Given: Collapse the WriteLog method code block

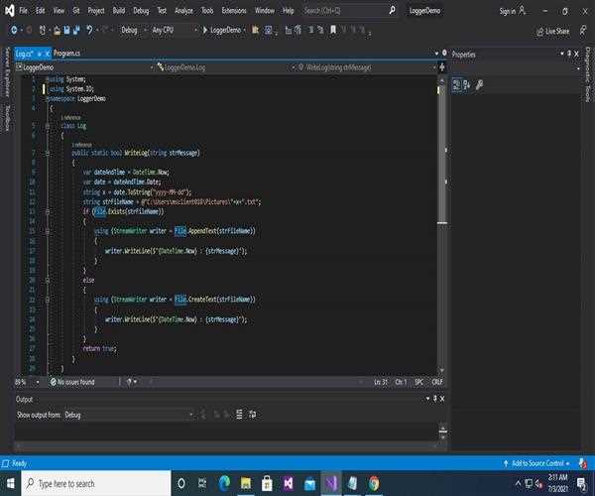Looking at the screenshot, I should pos(47,153).
